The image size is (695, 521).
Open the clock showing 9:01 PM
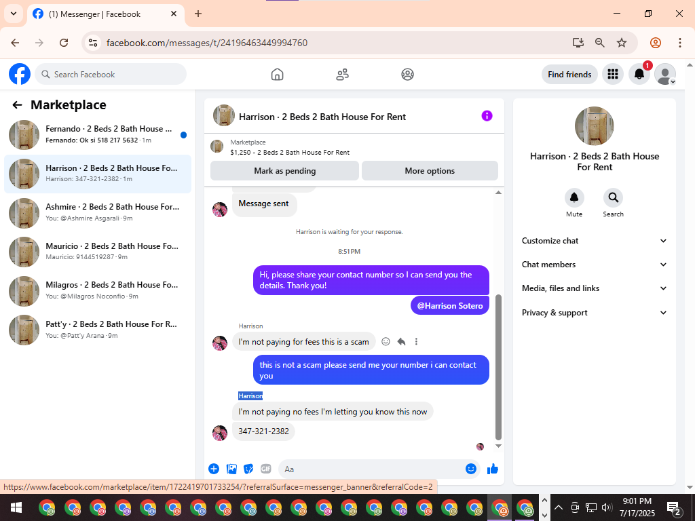click(x=637, y=507)
